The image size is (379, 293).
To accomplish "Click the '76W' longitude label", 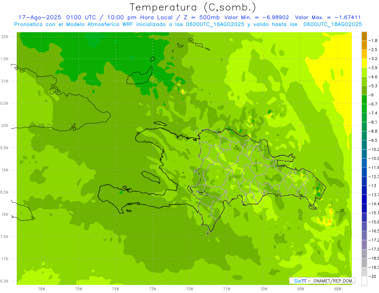I will pyautogui.click(x=41, y=289).
